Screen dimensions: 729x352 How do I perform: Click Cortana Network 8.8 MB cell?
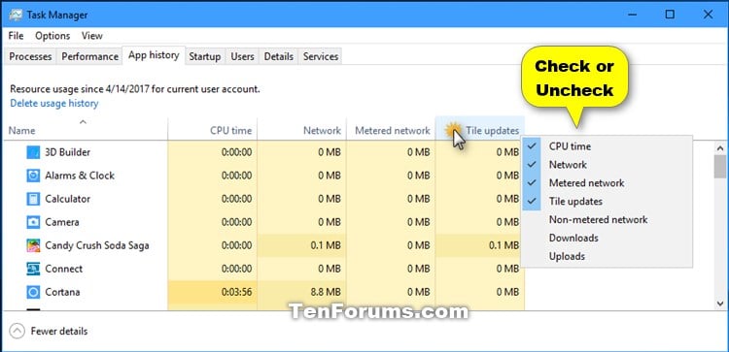[x=301, y=292]
